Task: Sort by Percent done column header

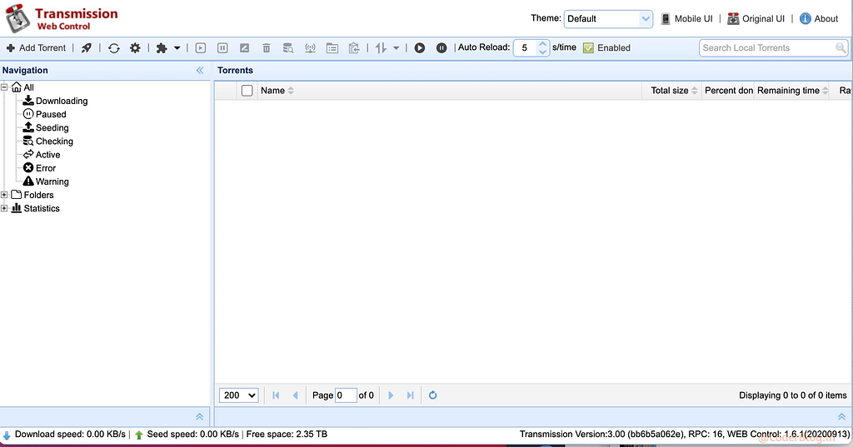Action: [729, 90]
